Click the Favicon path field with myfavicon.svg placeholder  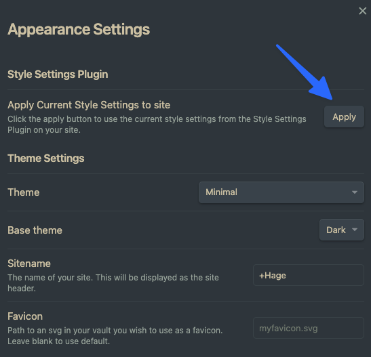[x=309, y=328]
